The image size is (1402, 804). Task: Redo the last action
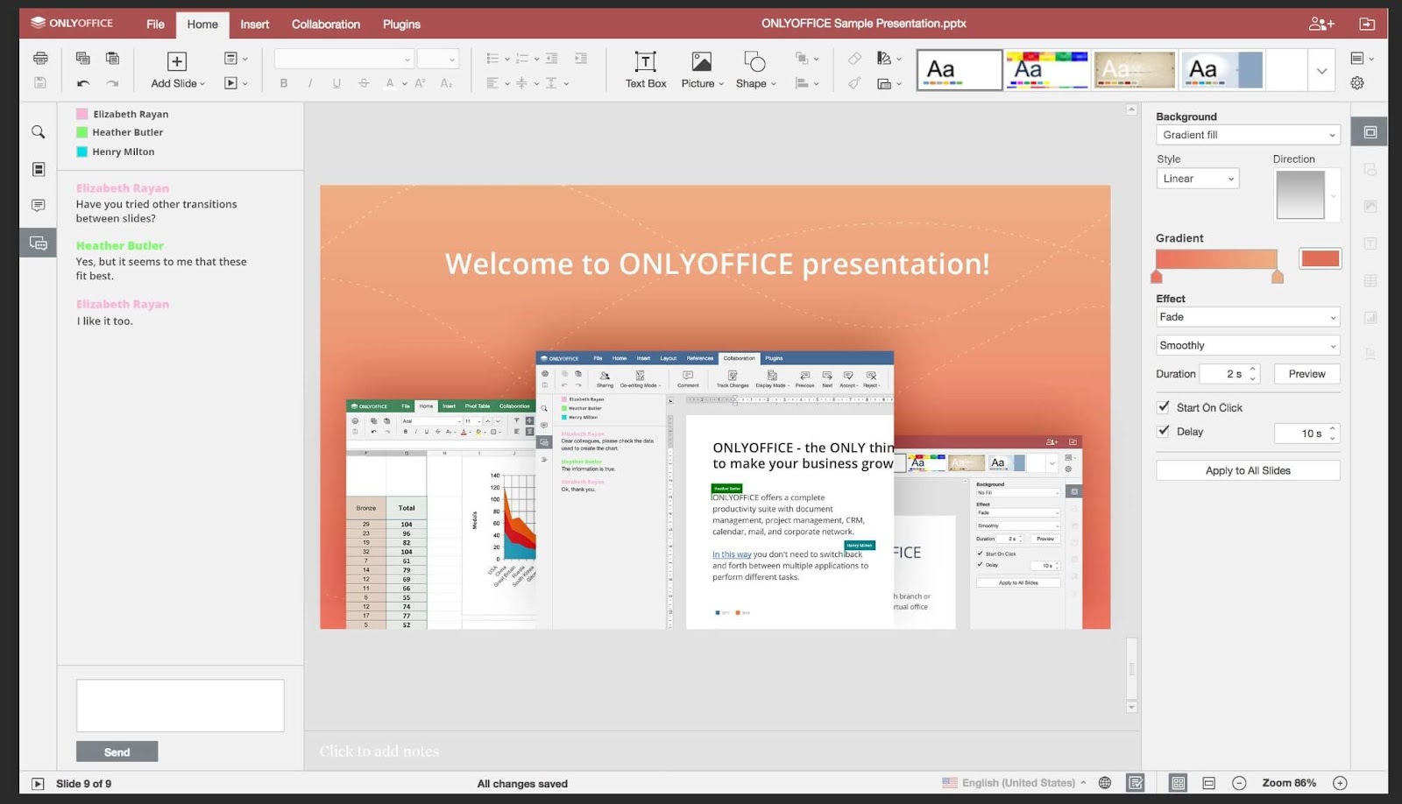click(x=112, y=83)
